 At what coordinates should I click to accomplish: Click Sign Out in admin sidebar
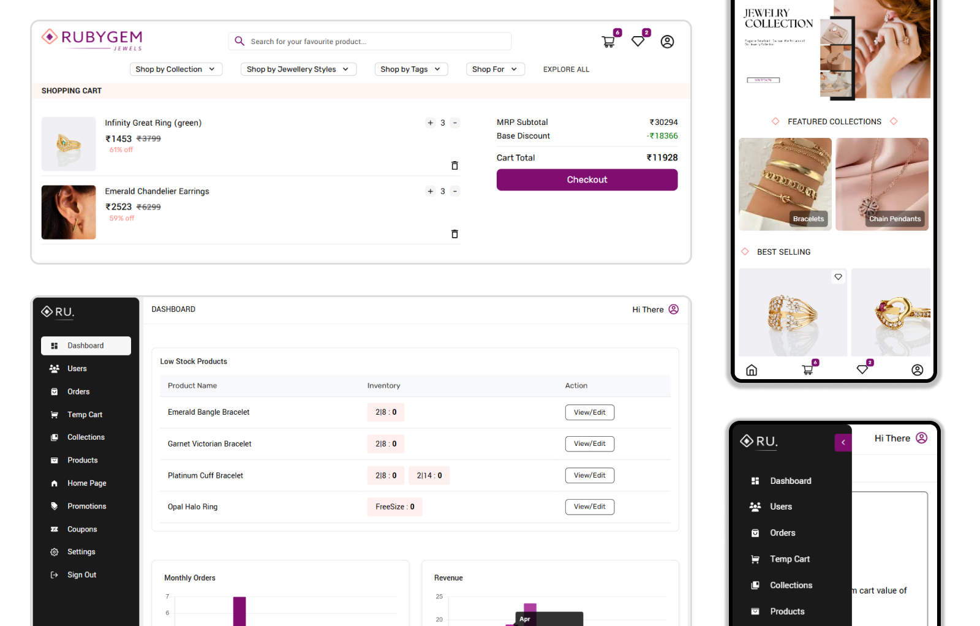click(86, 575)
